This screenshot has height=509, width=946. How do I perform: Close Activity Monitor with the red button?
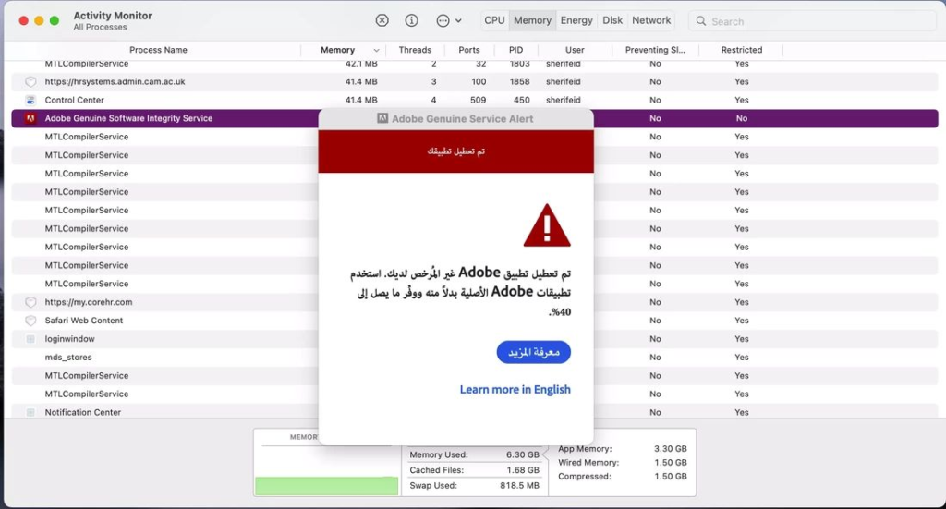pyautogui.click(x=23, y=20)
